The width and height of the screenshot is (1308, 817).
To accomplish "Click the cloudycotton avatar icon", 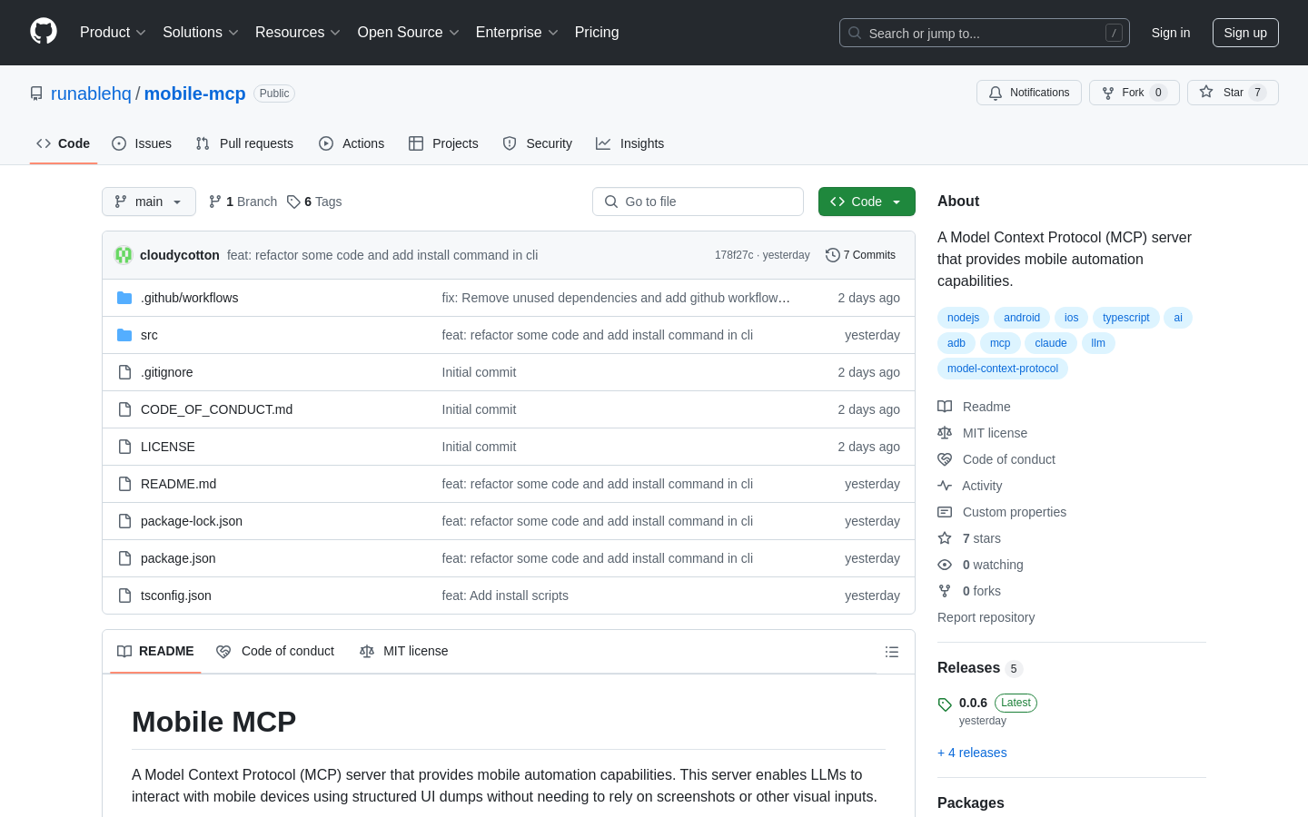I will pyautogui.click(x=124, y=255).
